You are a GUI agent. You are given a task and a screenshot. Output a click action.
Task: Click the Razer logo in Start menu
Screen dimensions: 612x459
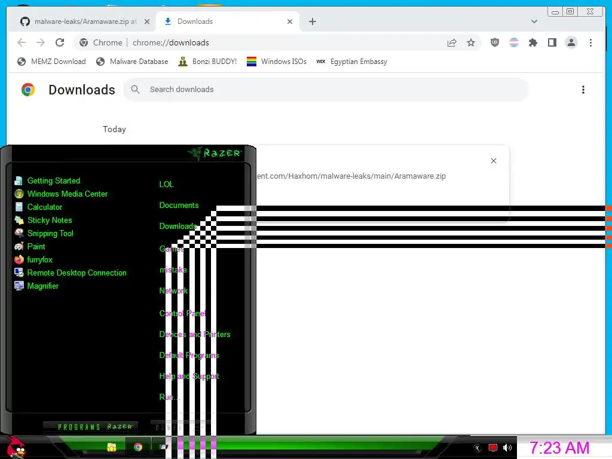pos(215,153)
